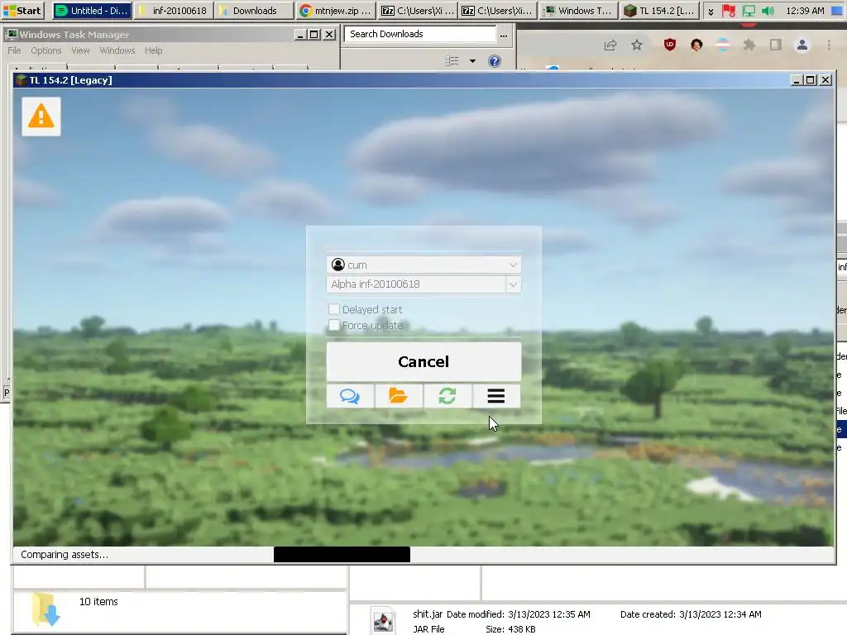847x635 pixels.
Task: Open the game folder via orange folder icon
Action: 399,396
